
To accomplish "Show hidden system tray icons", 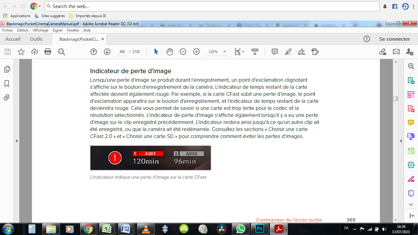I will tap(355, 229).
